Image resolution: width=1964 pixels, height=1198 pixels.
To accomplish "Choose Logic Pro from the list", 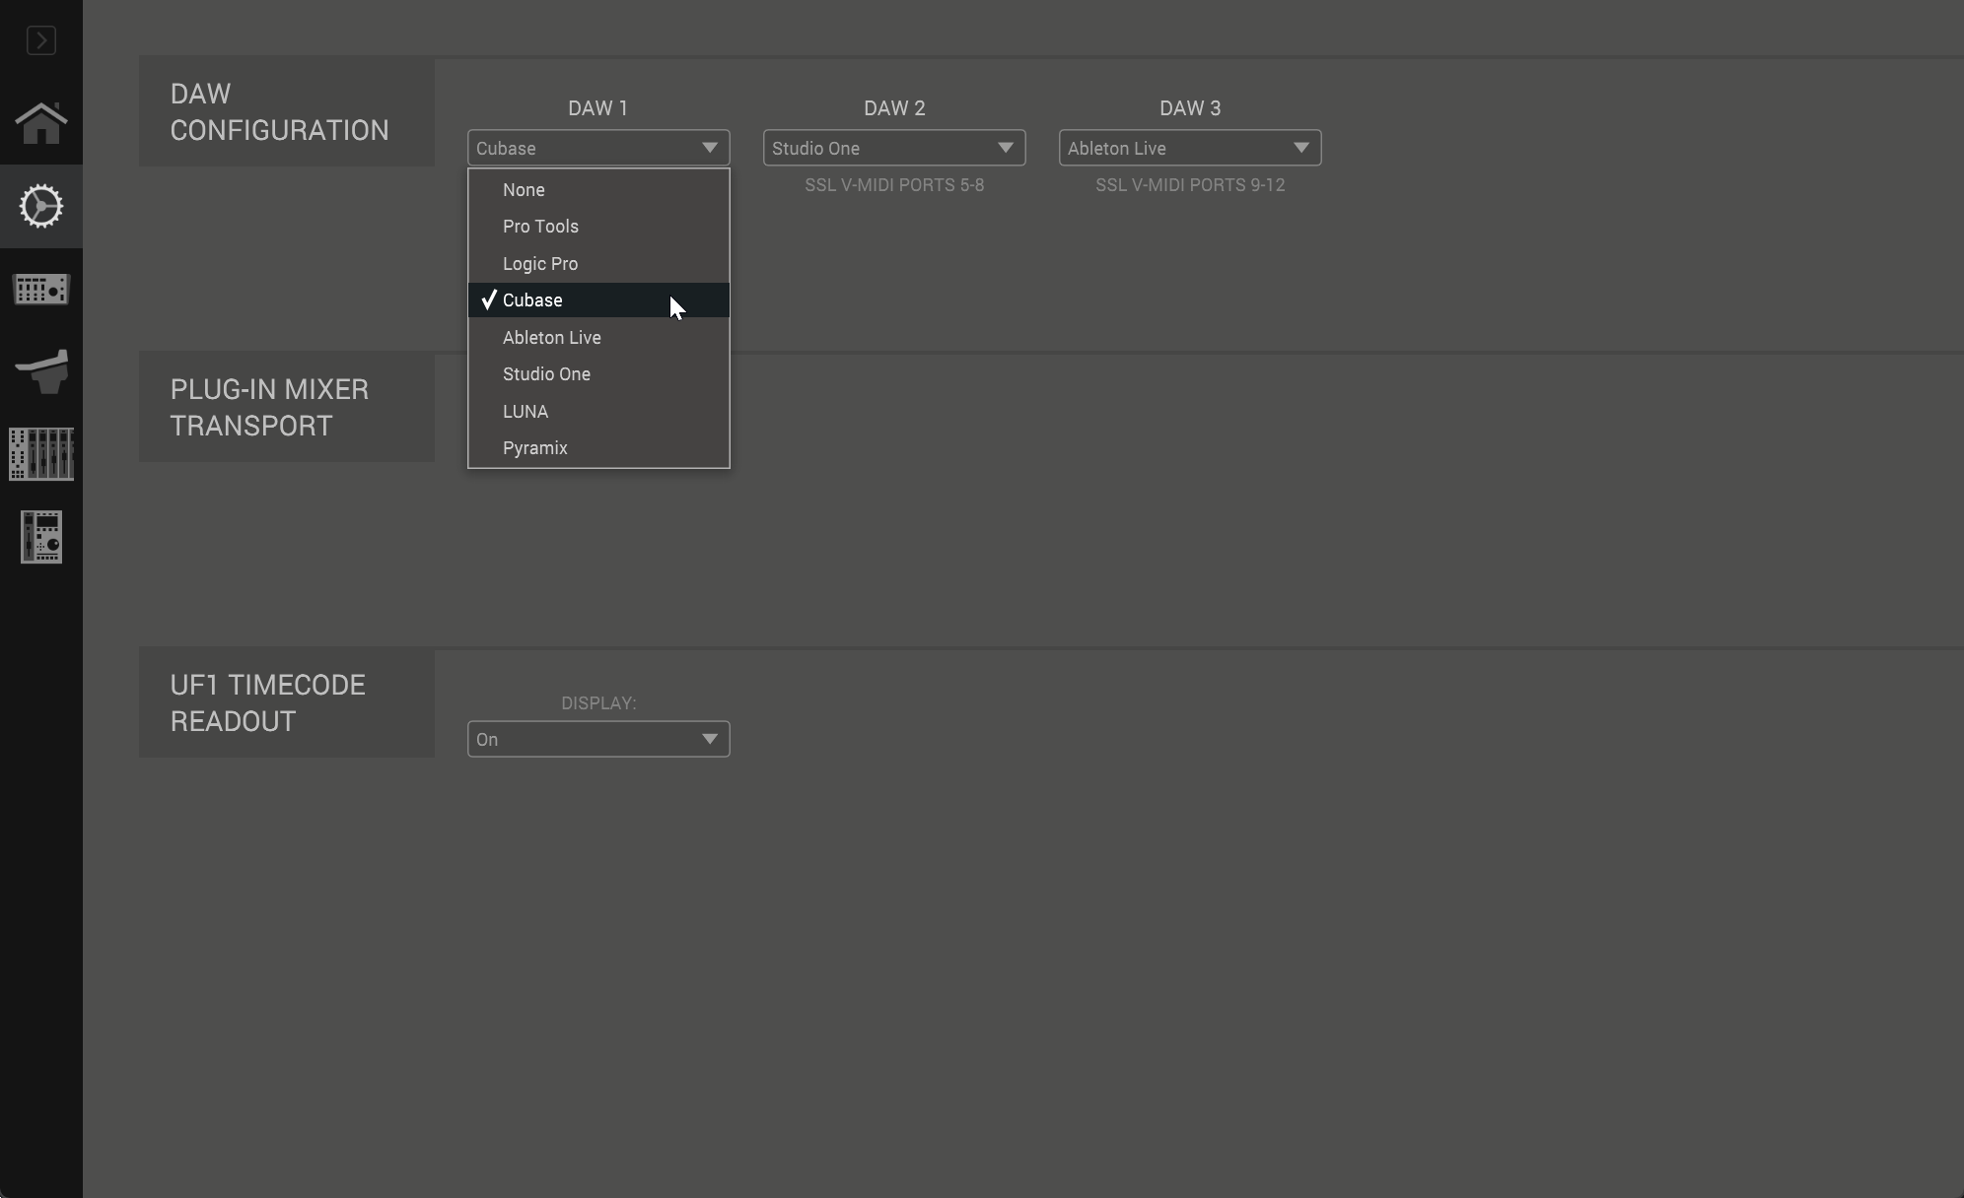I will [598, 263].
